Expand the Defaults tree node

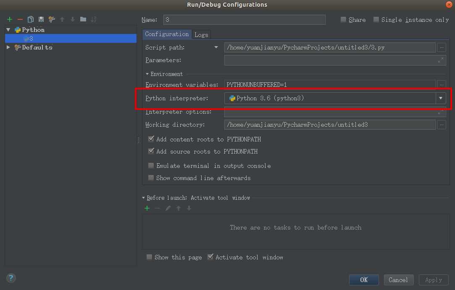tap(8, 47)
